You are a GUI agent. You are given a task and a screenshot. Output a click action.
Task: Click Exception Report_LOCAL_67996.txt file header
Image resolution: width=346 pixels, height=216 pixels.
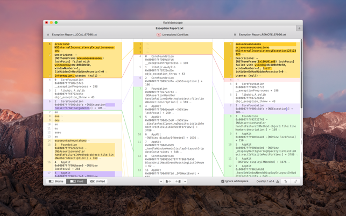pos(74,34)
